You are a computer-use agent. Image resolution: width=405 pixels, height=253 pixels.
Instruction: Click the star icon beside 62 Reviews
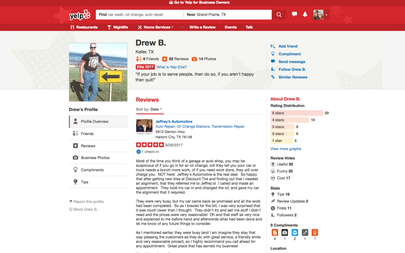165,59
